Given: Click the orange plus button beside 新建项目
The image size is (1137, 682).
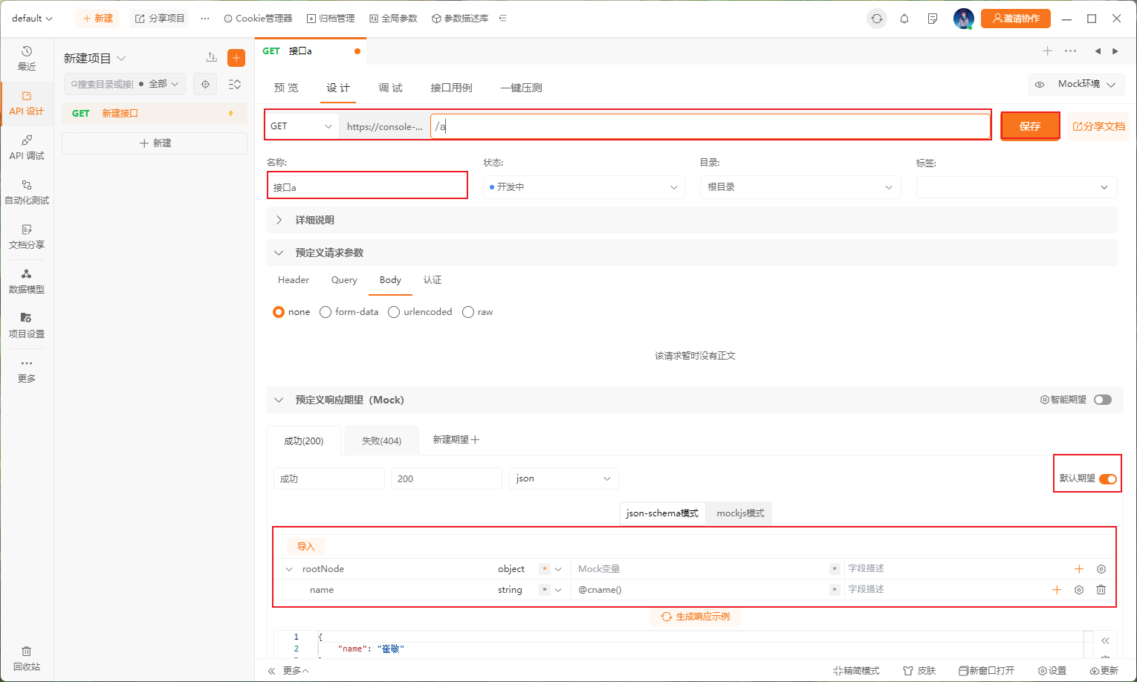Looking at the screenshot, I should (236, 58).
